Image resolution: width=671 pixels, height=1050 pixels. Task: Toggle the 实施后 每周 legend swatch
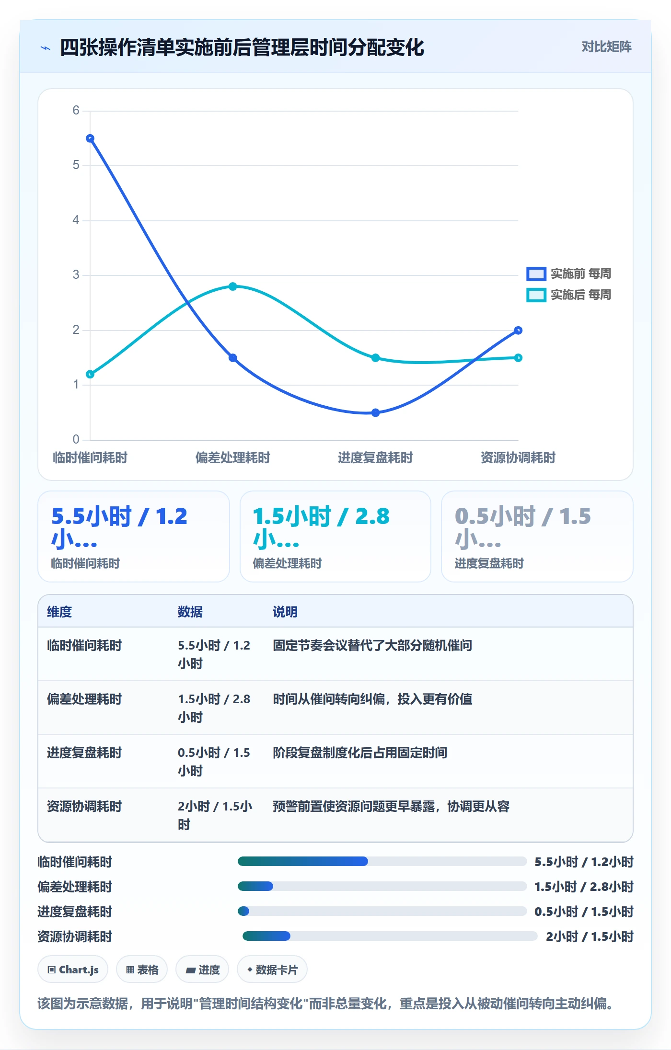tap(536, 295)
